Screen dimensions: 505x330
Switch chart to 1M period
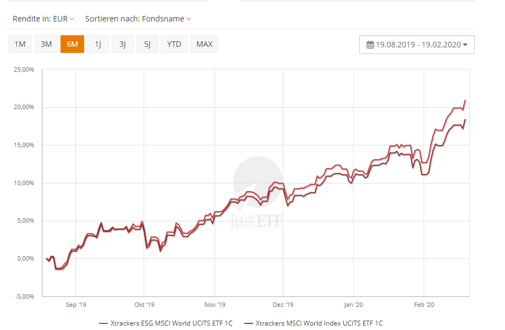coord(20,44)
